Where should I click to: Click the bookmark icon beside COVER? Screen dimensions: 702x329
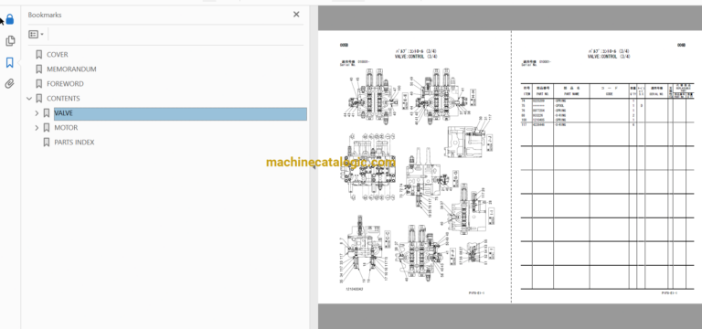click(x=39, y=55)
